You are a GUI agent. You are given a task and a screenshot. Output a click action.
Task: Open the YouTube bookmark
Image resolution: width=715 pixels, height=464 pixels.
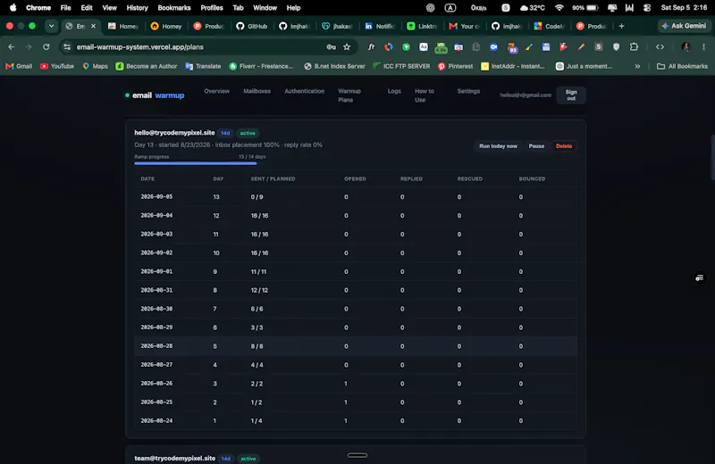point(57,66)
